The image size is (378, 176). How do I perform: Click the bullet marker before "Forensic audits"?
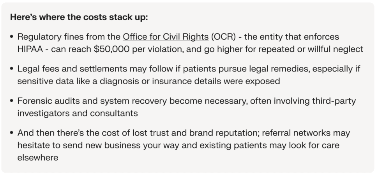point(12,101)
